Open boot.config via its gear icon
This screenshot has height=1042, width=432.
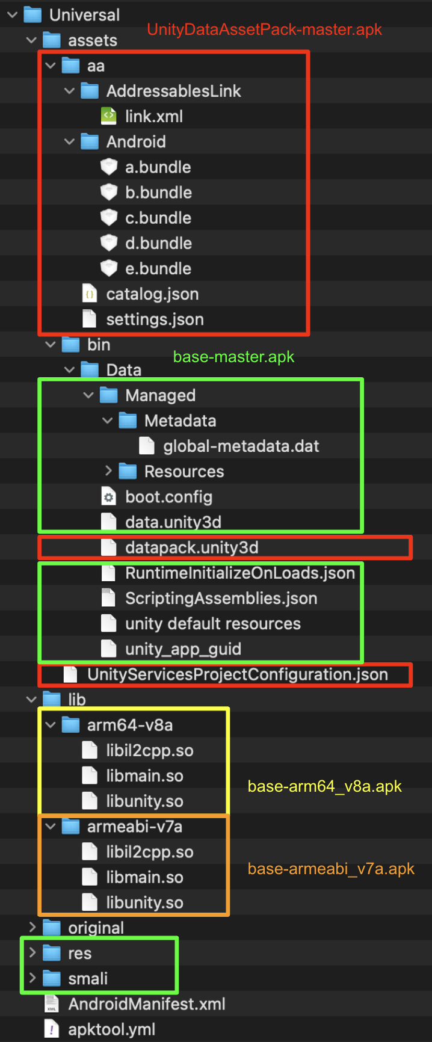coord(109,496)
